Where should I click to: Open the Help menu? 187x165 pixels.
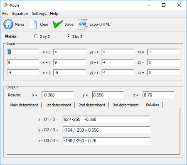[54, 14]
